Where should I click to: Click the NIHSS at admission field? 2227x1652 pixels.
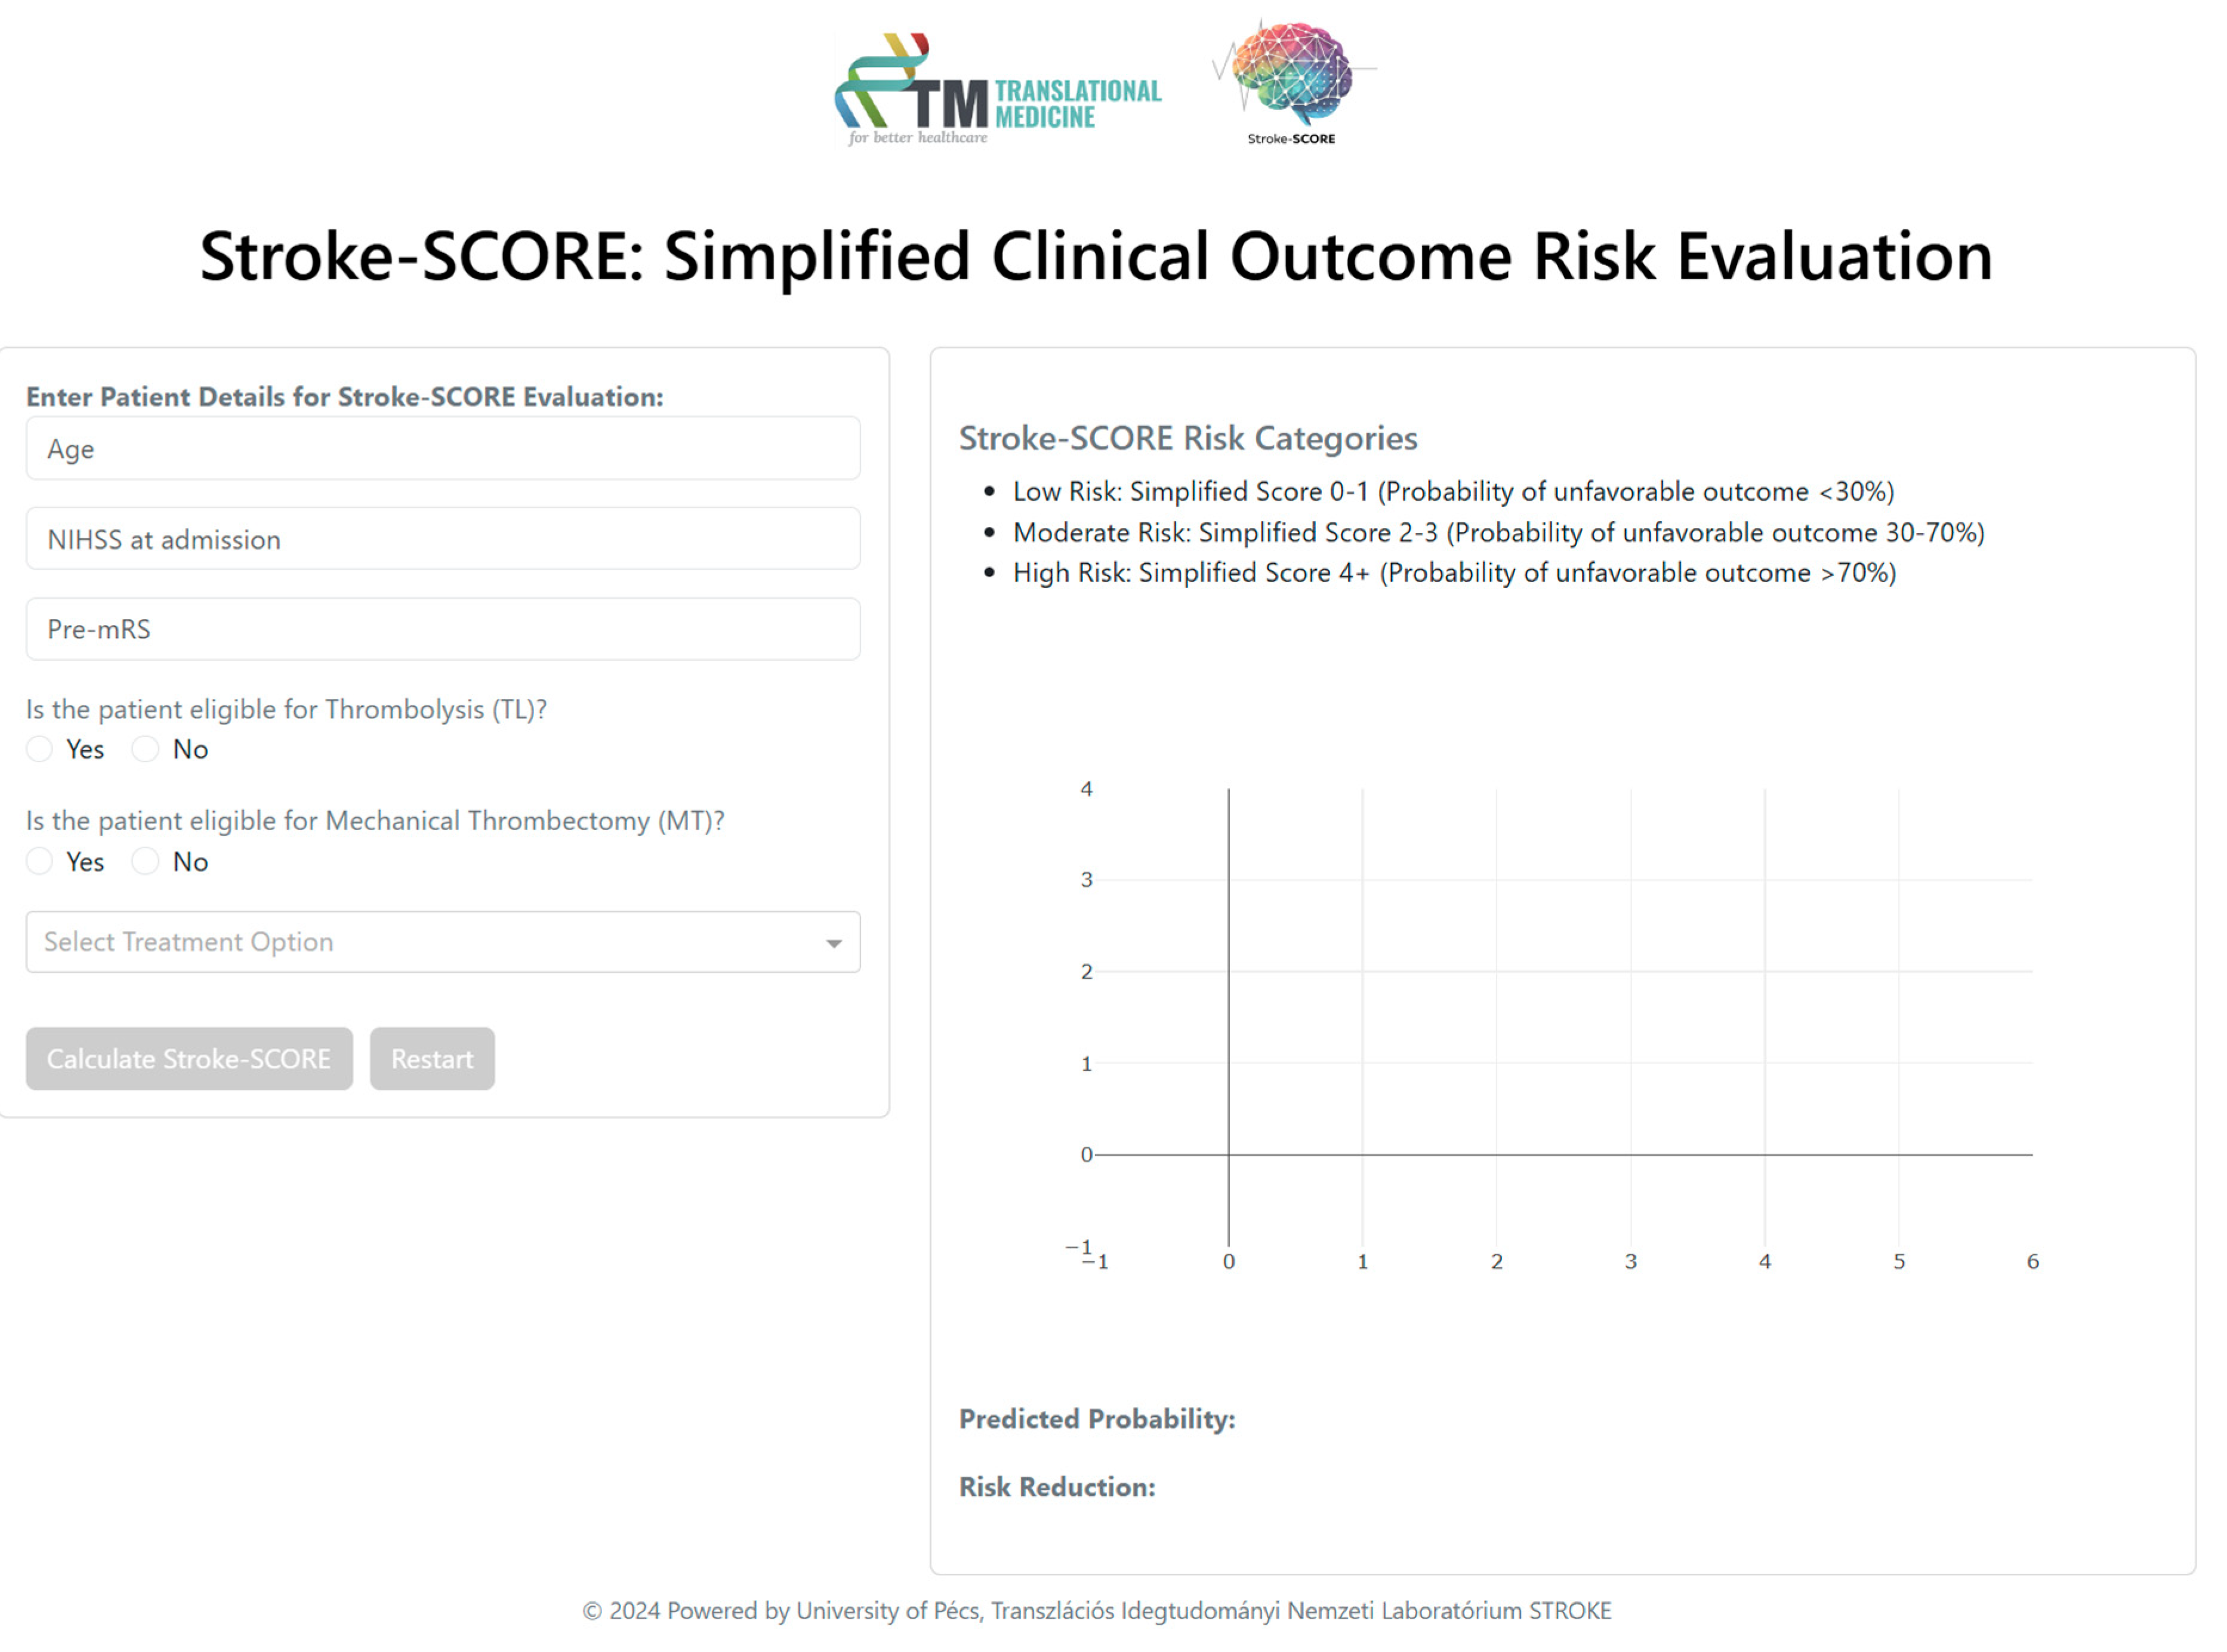(443, 539)
